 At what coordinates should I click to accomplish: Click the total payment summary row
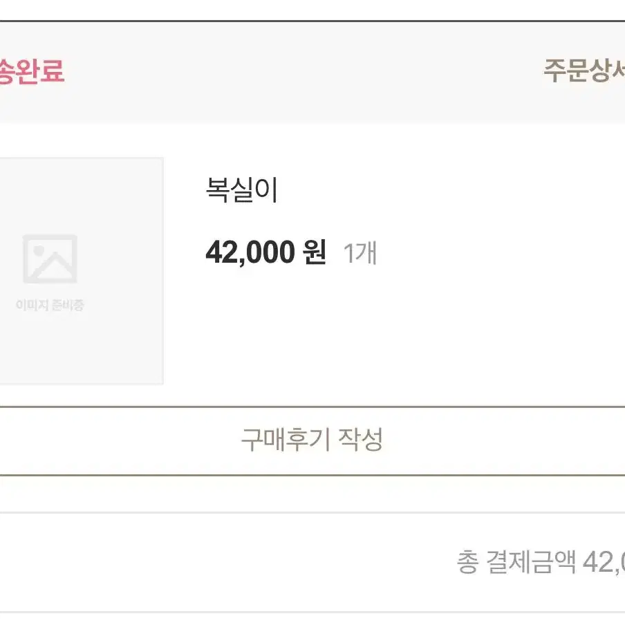312,562
